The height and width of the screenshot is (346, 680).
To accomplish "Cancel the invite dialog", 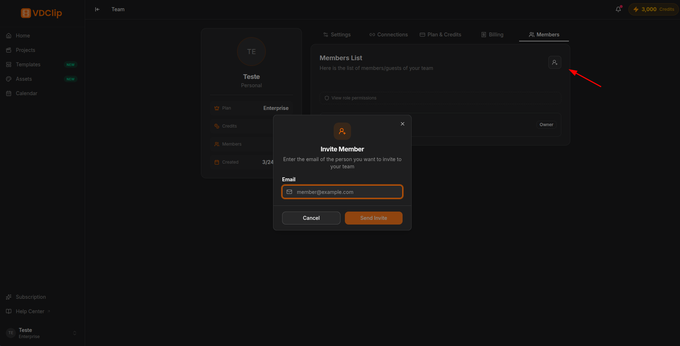I will pyautogui.click(x=311, y=218).
